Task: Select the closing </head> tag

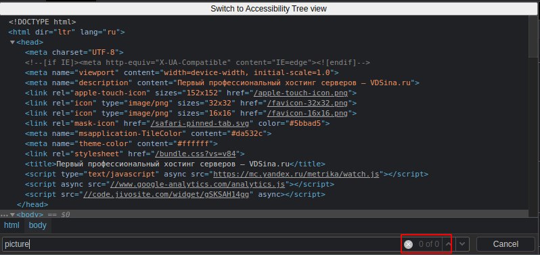Action: [x=32, y=205]
